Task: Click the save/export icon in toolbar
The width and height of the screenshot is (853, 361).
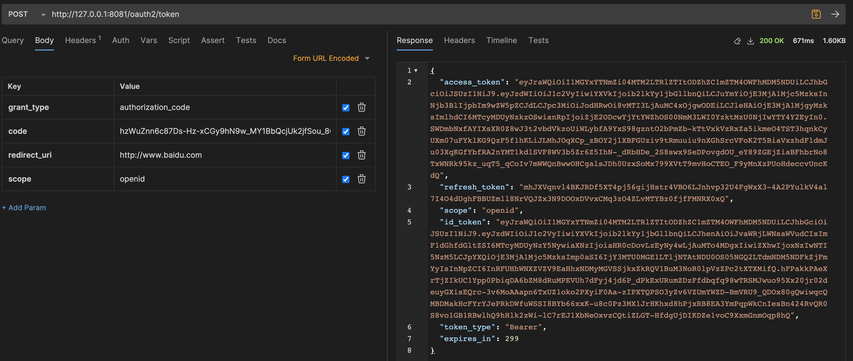Action: pyautogui.click(x=815, y=14)
